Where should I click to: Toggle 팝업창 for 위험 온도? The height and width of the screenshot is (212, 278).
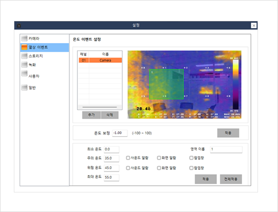click(191, 168)
